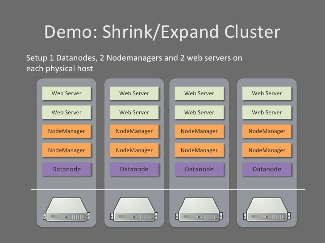
Task: Click the server icon in third host column
Action: [x=199, y=209]
